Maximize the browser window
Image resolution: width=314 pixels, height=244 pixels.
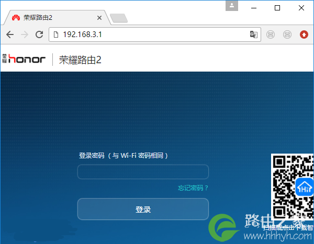pyautogui.click(x=277, y=8)
